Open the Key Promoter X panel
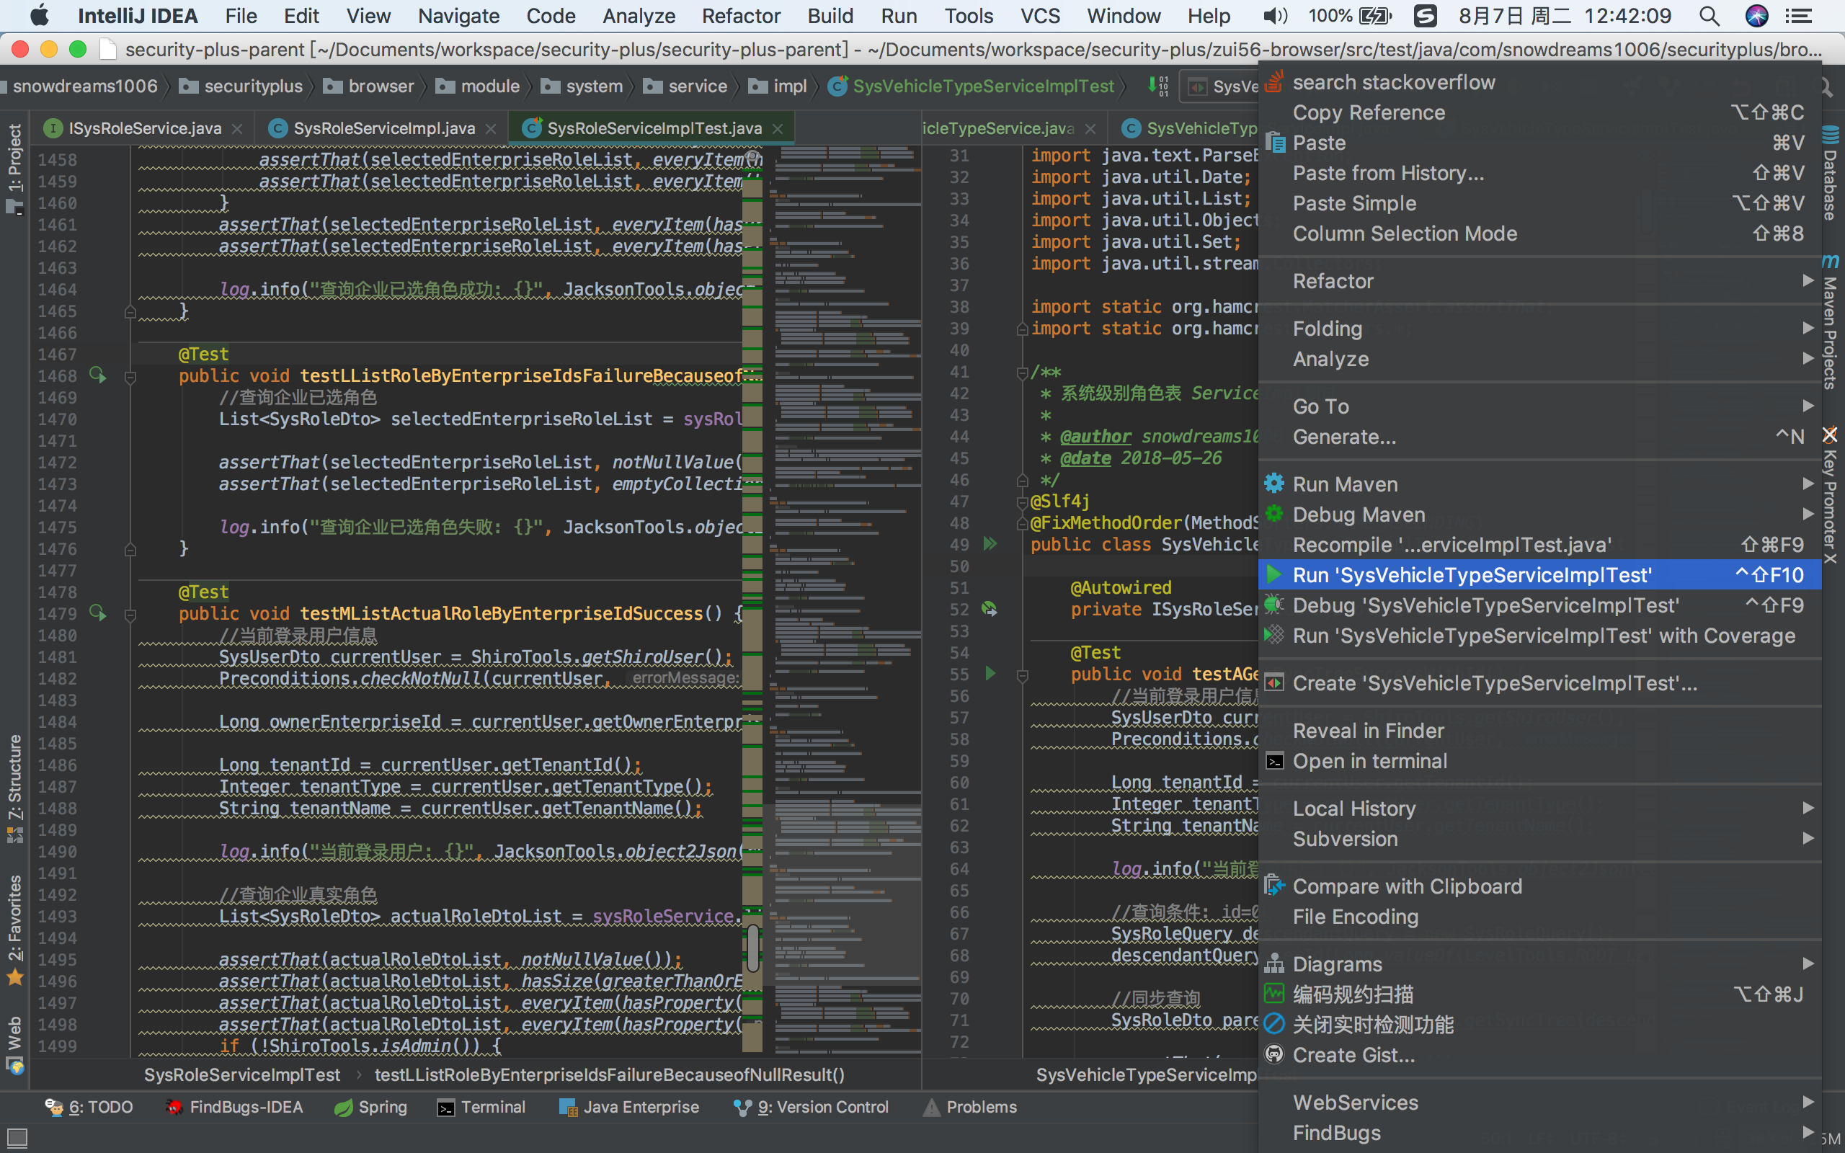The height and width of the screenshot is (1153, 1845). coord(1831,496)
